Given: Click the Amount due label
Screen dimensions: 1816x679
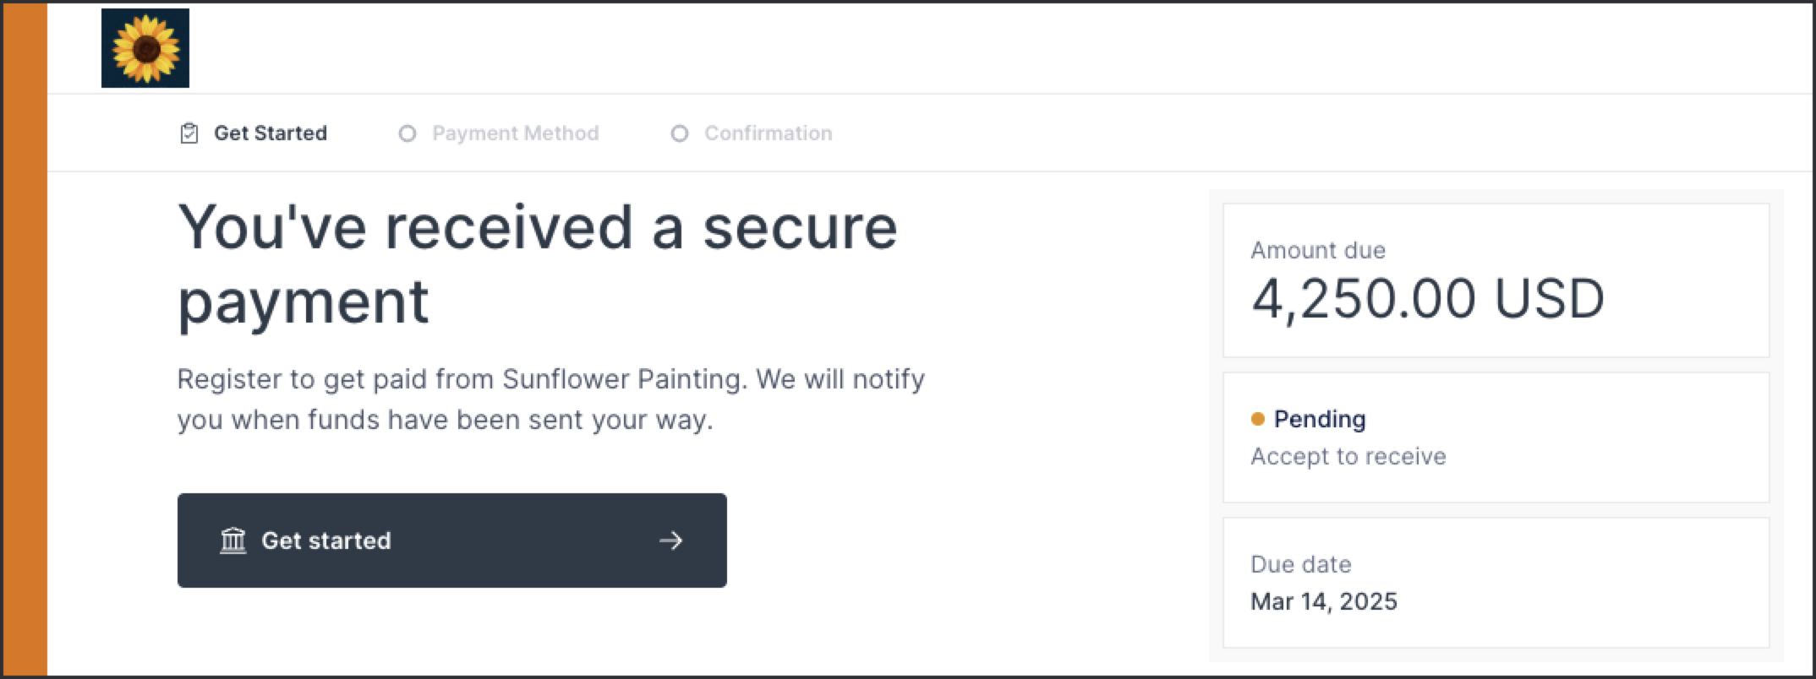Looking at the screenshot, I should [1317, 250].
